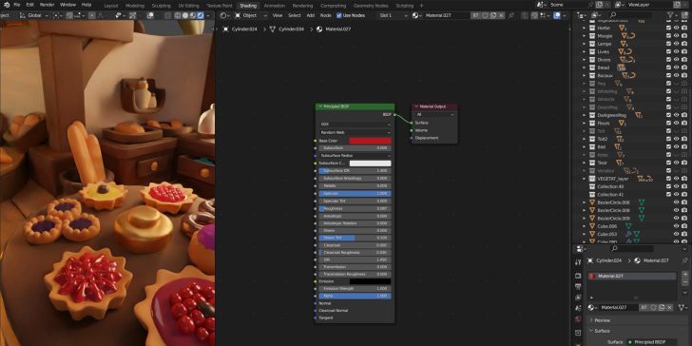The width and height of the screenshot is (692, 346).
Task: Open the Slot 1 dropdown
Action: click(x=393, y=15)
